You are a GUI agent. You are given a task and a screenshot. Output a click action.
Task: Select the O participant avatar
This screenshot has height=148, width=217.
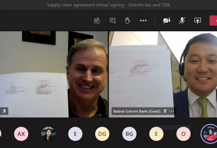tap(184, 134)
